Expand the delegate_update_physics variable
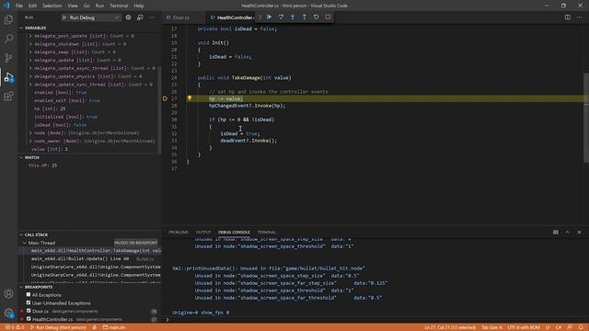Screen dimensions: 589x331 point(30,76)
